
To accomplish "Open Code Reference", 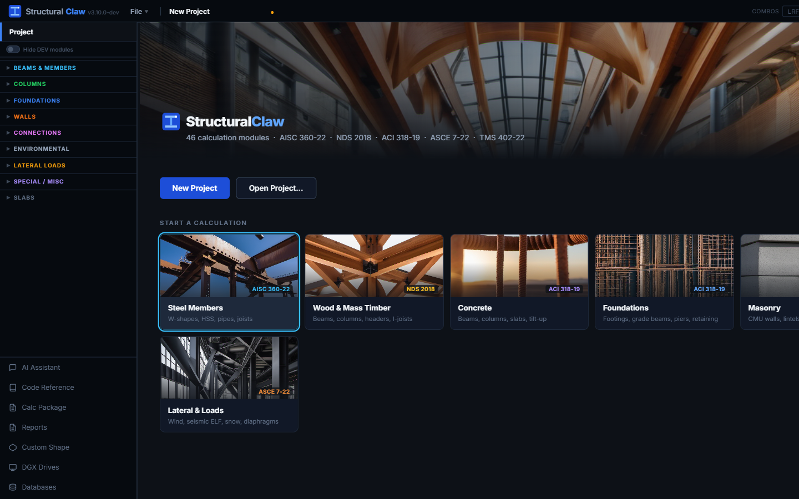I will (x=68, y=388).
